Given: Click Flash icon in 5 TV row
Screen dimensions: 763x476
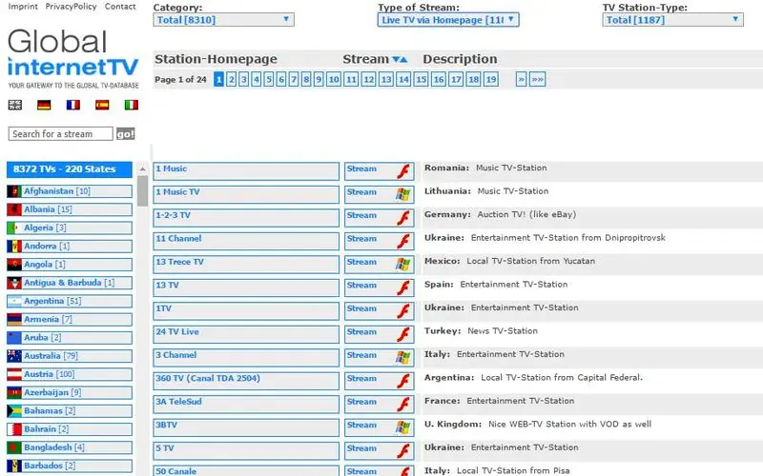Looking at the screenshot, I should 402,451.
